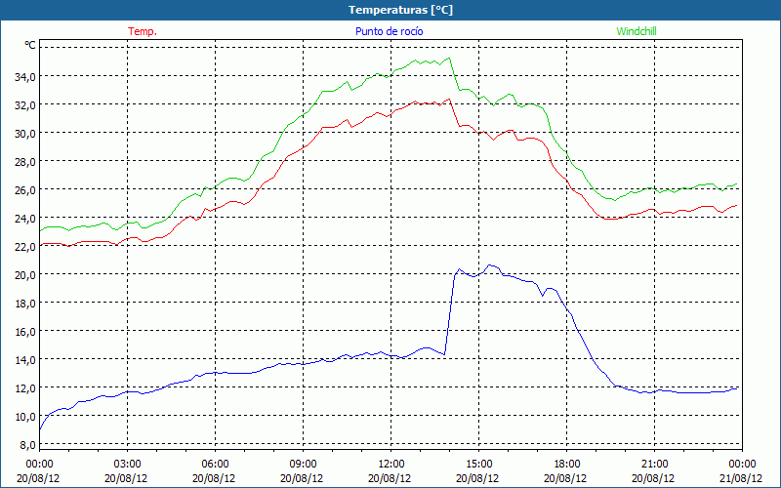This screenshot has width=781, height=488.
Task: Click the 12:00 time axis label
Action: click(x=391, y=465)
